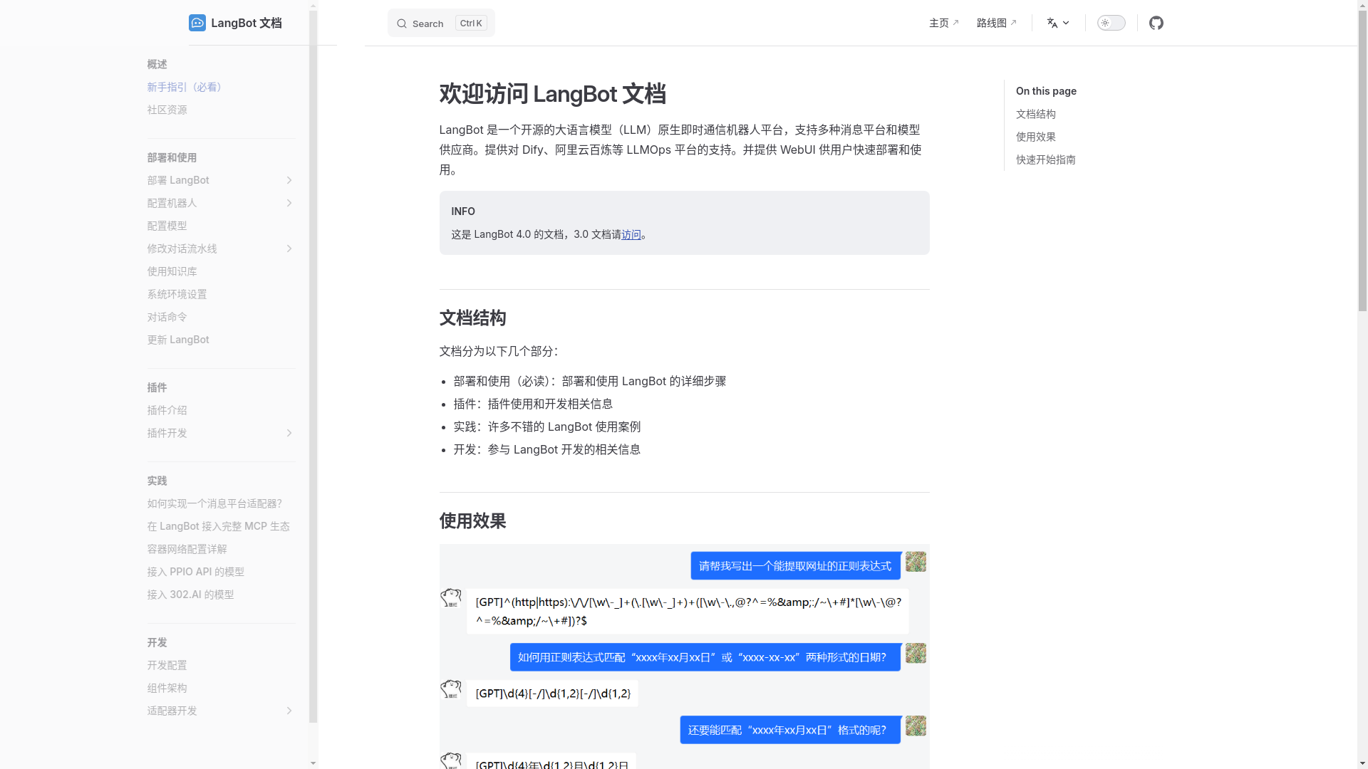Toggle the light/dark theme switch
Screen dimensions: 1368x769
point(1111,23)
